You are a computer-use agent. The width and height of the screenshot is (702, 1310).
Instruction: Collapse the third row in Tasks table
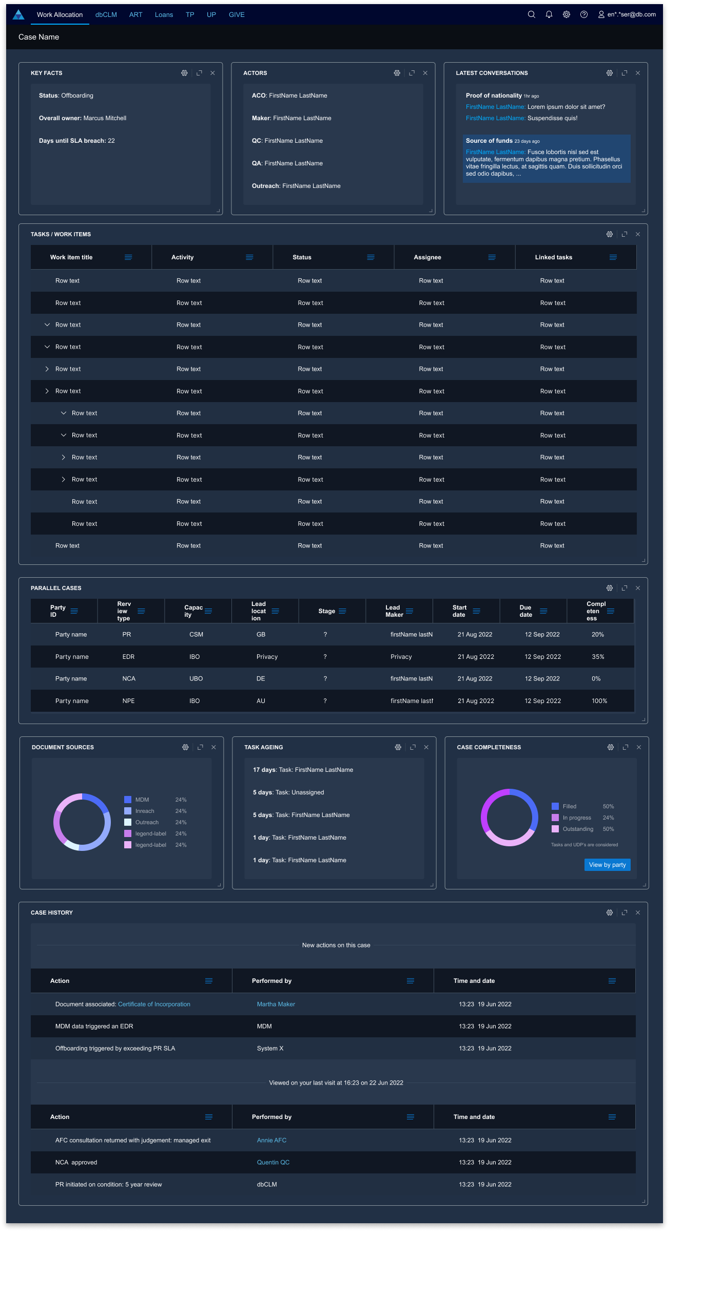[47, 325]
